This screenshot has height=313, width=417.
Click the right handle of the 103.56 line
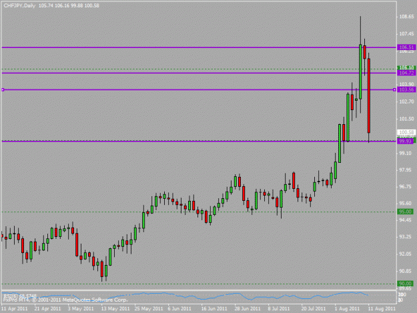pyautogui.click(x=394, y=90)
